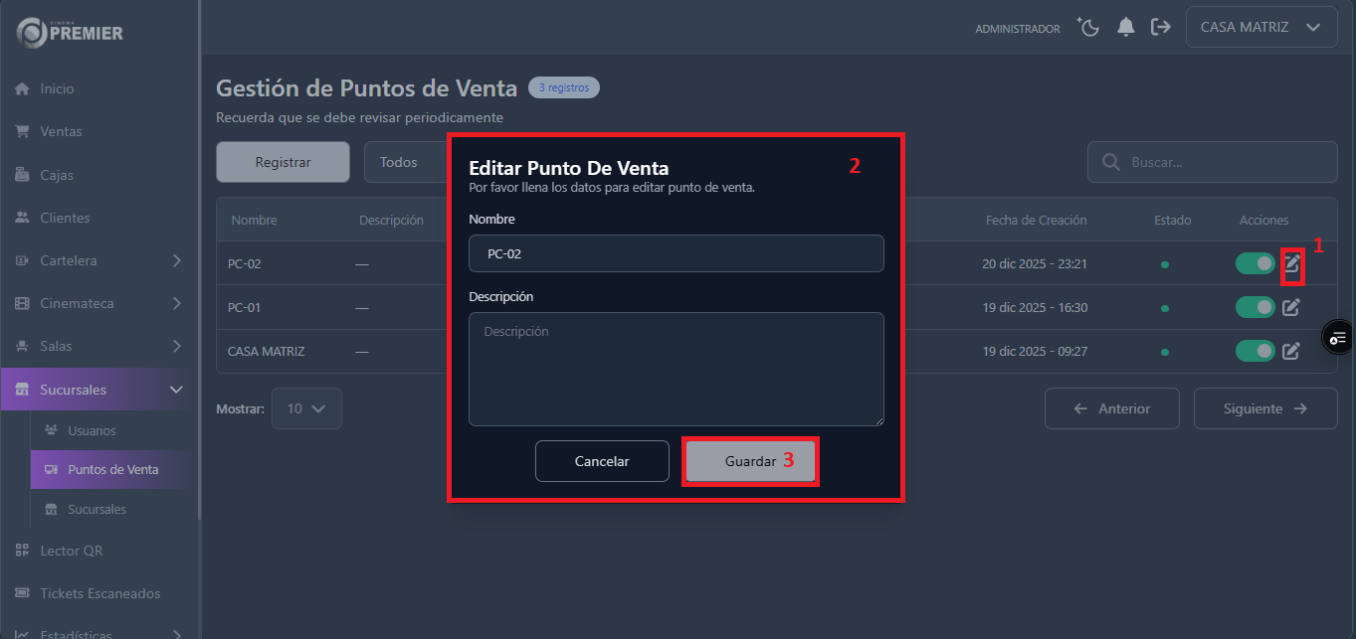Viewport: 1356px width, 639px height.
Task: Click the green status dot for PC-02
Action: click(x=1164, y=263)
